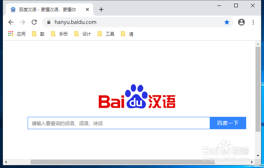
Task: Click the 百度一下 search button
Action: (228, 123)
